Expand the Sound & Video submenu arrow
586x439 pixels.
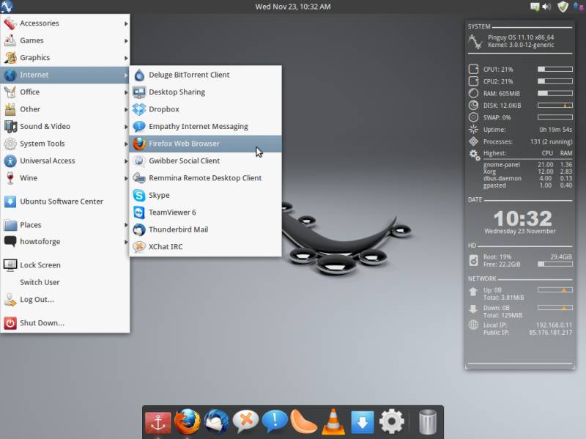tap(126, 127)
